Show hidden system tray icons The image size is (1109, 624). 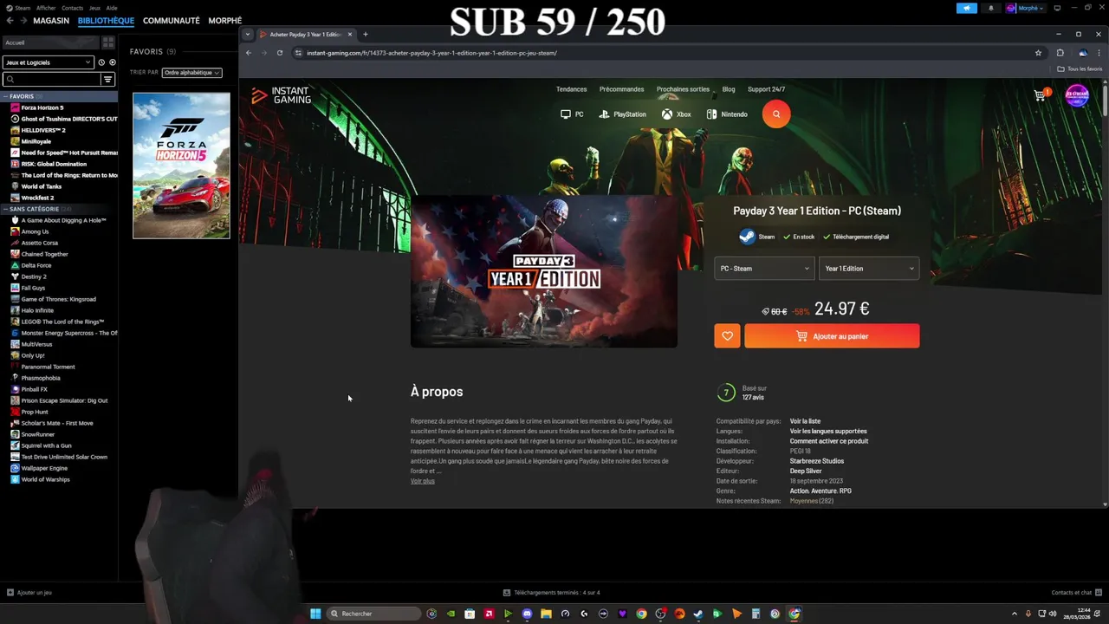(1015, 614)
